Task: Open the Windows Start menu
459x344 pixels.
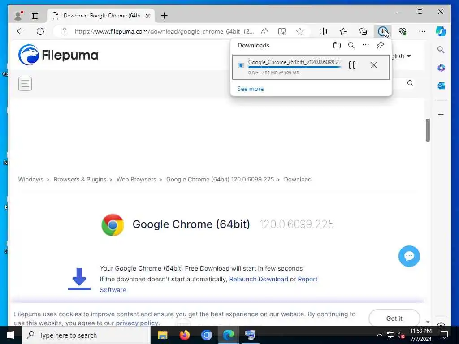Action: [11, 335]
